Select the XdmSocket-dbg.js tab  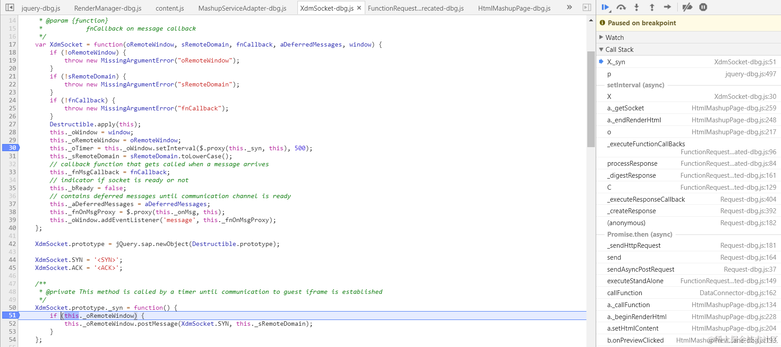pos(327,8)
